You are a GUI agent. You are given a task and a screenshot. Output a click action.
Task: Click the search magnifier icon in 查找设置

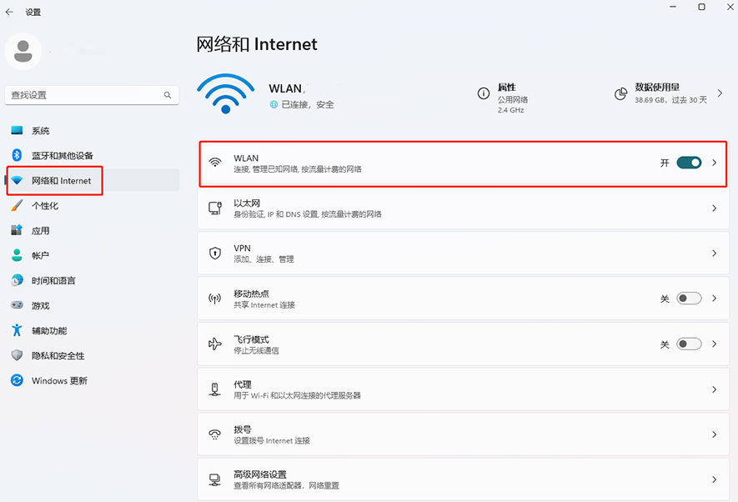coord(168,95)
